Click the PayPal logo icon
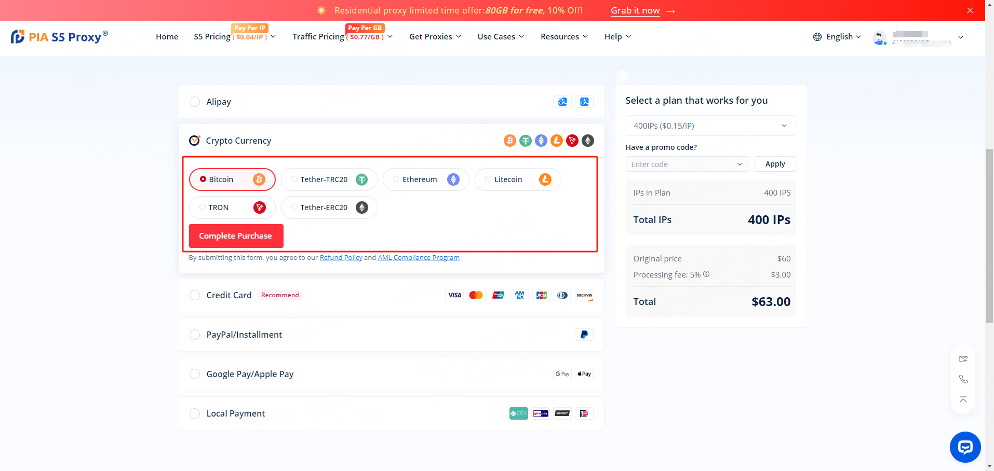Viewport: 994px width, 471px height. point(584,335)
